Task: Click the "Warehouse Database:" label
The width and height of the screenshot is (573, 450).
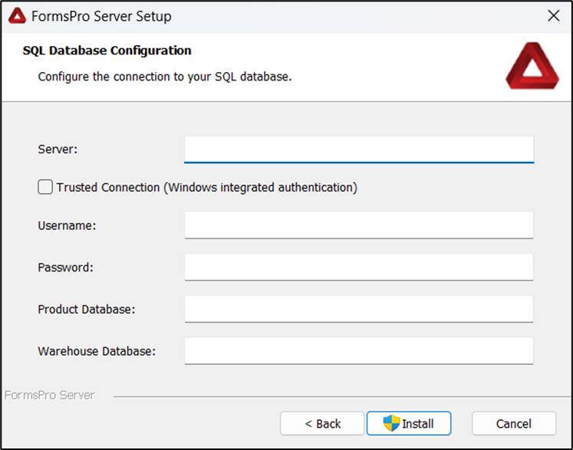Action: [97, 351]
